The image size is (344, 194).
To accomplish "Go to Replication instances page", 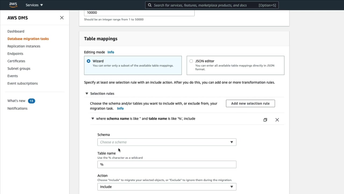I will pos(24,46).
